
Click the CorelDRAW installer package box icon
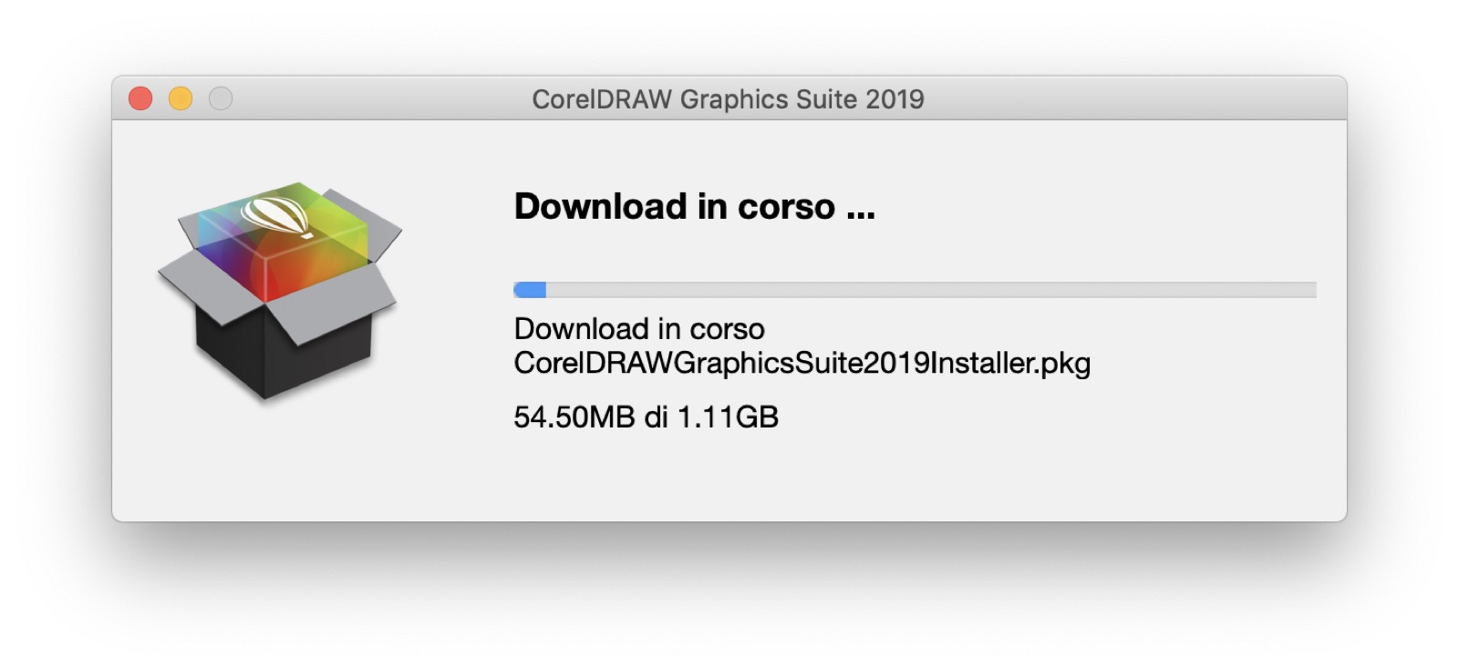280,290
